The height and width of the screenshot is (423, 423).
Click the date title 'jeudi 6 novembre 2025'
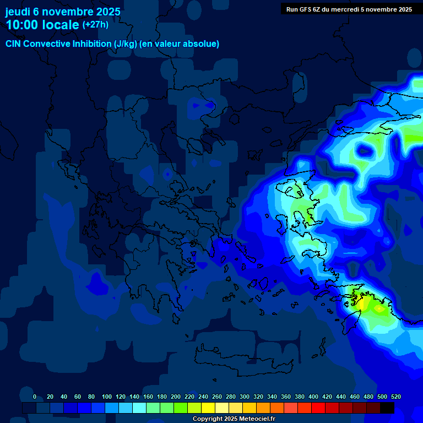[x=63, y=12]
